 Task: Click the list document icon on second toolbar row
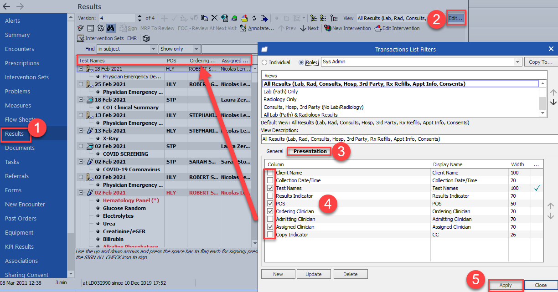point(91,28)
